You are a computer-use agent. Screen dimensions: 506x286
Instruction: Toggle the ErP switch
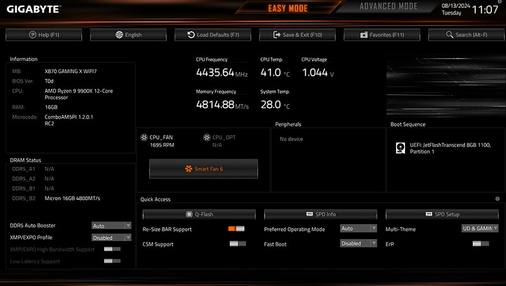coord(480,243)
